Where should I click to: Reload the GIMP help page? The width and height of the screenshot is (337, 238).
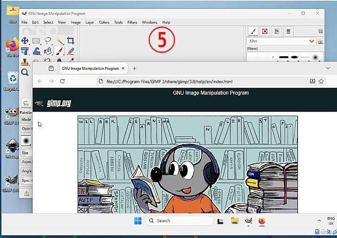62,81
